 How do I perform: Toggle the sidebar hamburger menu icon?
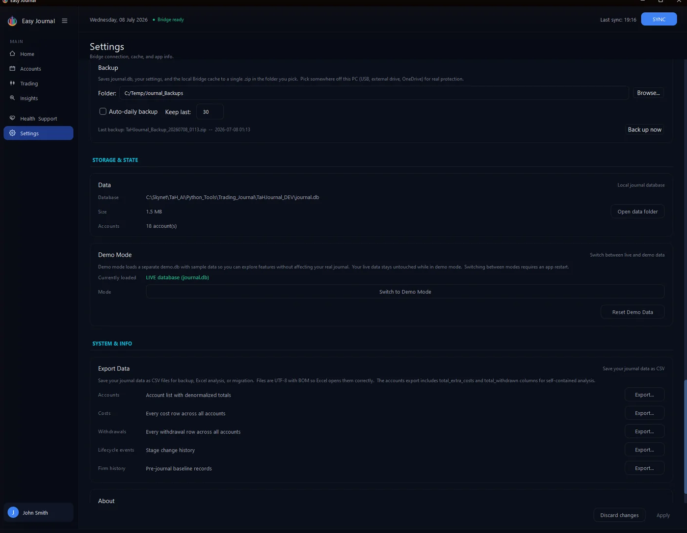pos(64,21)
